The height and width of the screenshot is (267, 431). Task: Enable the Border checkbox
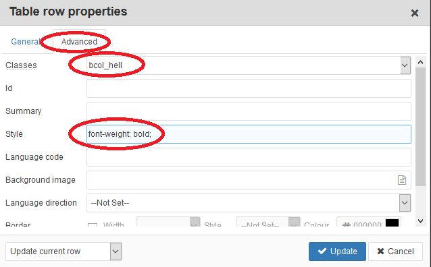pyautogui.click(x=93, y=225)
